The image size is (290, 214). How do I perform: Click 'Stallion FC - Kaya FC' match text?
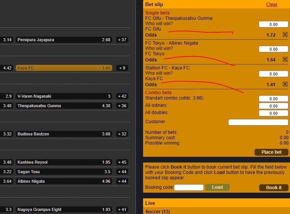168,68
